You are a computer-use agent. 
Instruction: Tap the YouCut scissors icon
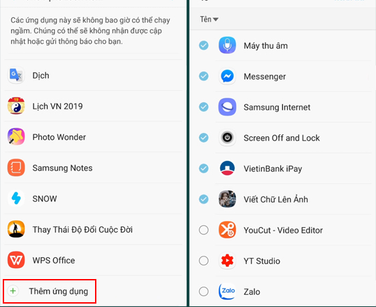[228, 230]
